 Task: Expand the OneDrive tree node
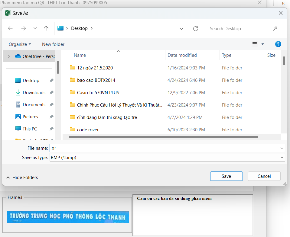tap(9, 56)
